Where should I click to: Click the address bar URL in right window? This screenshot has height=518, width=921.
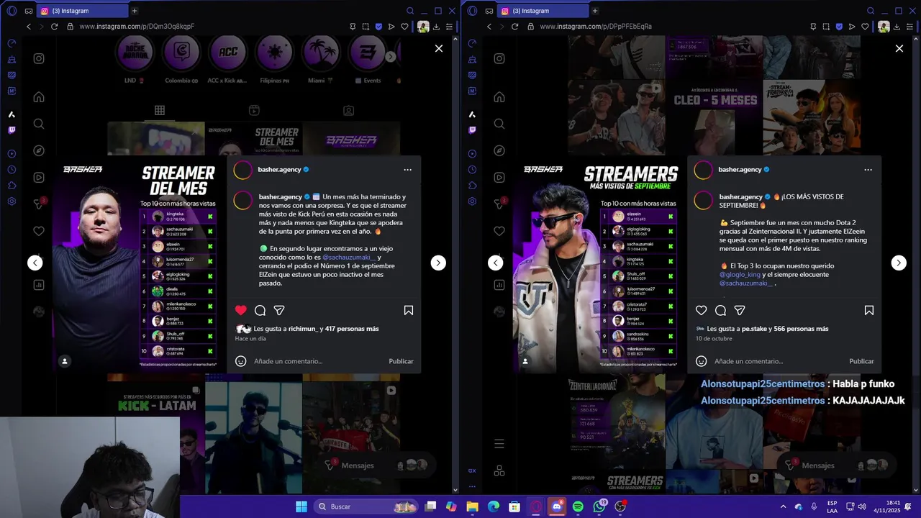click(596, 27)
